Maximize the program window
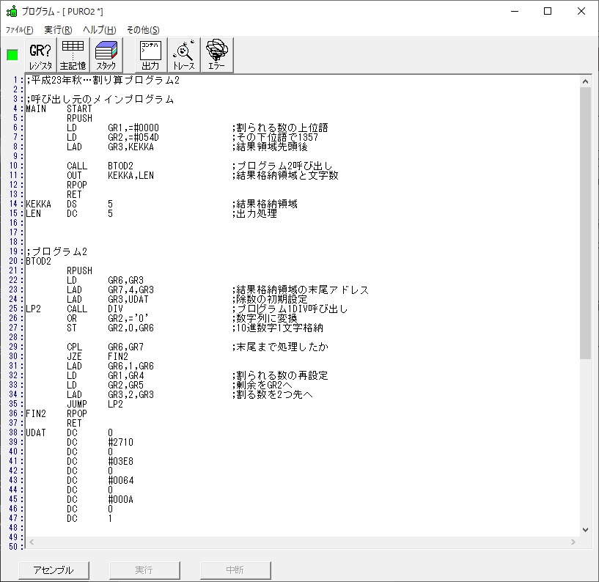This screenshot has height=582, width=599. (548, 12)
